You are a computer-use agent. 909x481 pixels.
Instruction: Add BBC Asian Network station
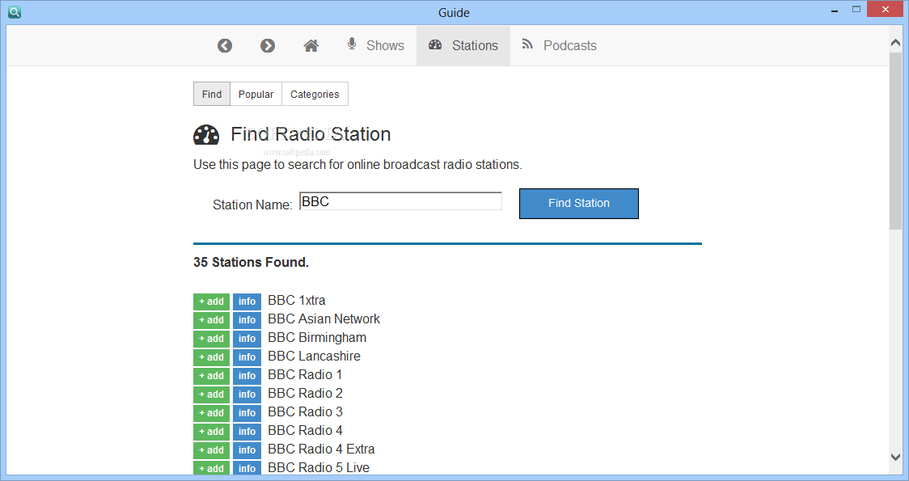(x=212, y=320)
